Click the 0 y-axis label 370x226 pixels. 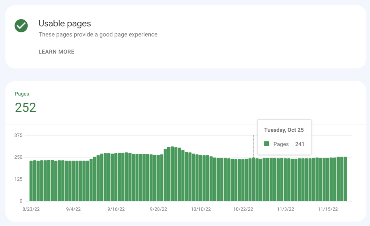click(x=21, y=201)
